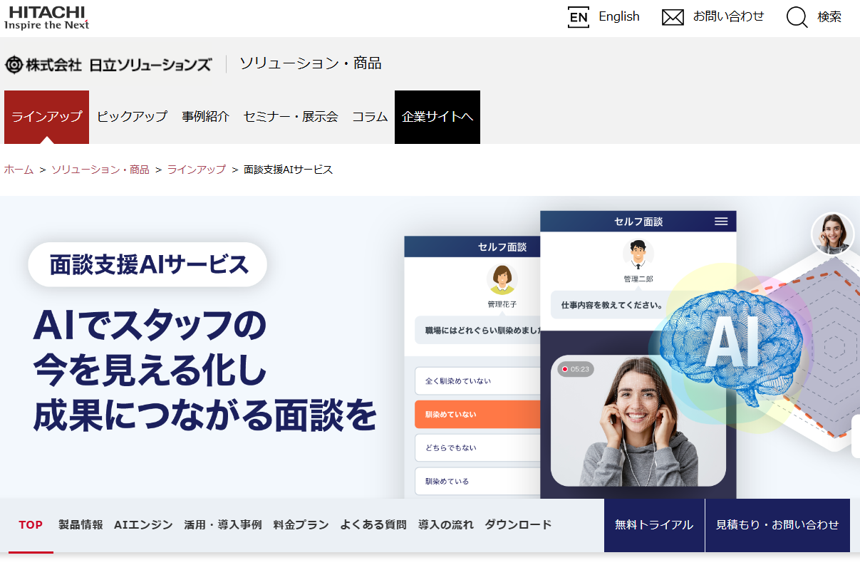This screenshot has width=860, height=565.
Task: Click the 見積もり・お問い合わせ button
Action: [777, 525]
